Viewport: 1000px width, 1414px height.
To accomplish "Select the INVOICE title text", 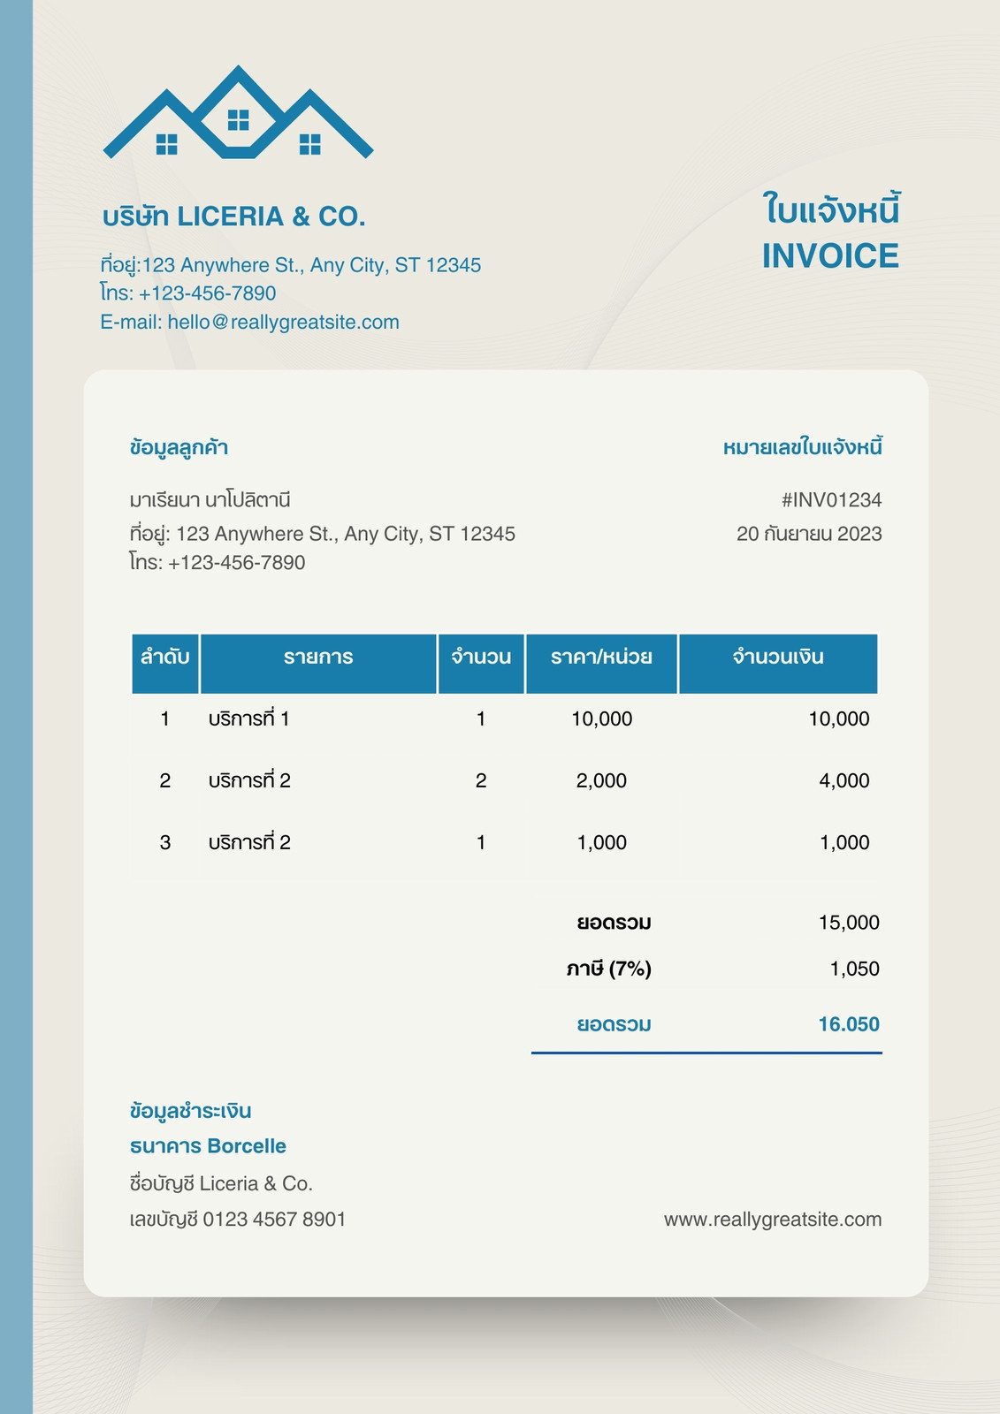I will point(830,256).
